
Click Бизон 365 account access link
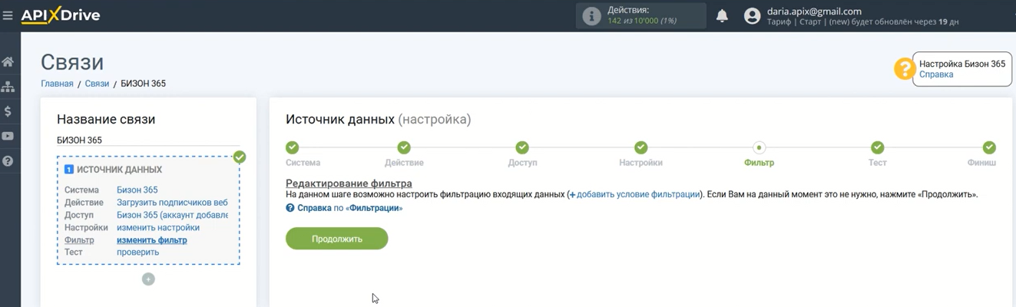click(x=173, y=215)
